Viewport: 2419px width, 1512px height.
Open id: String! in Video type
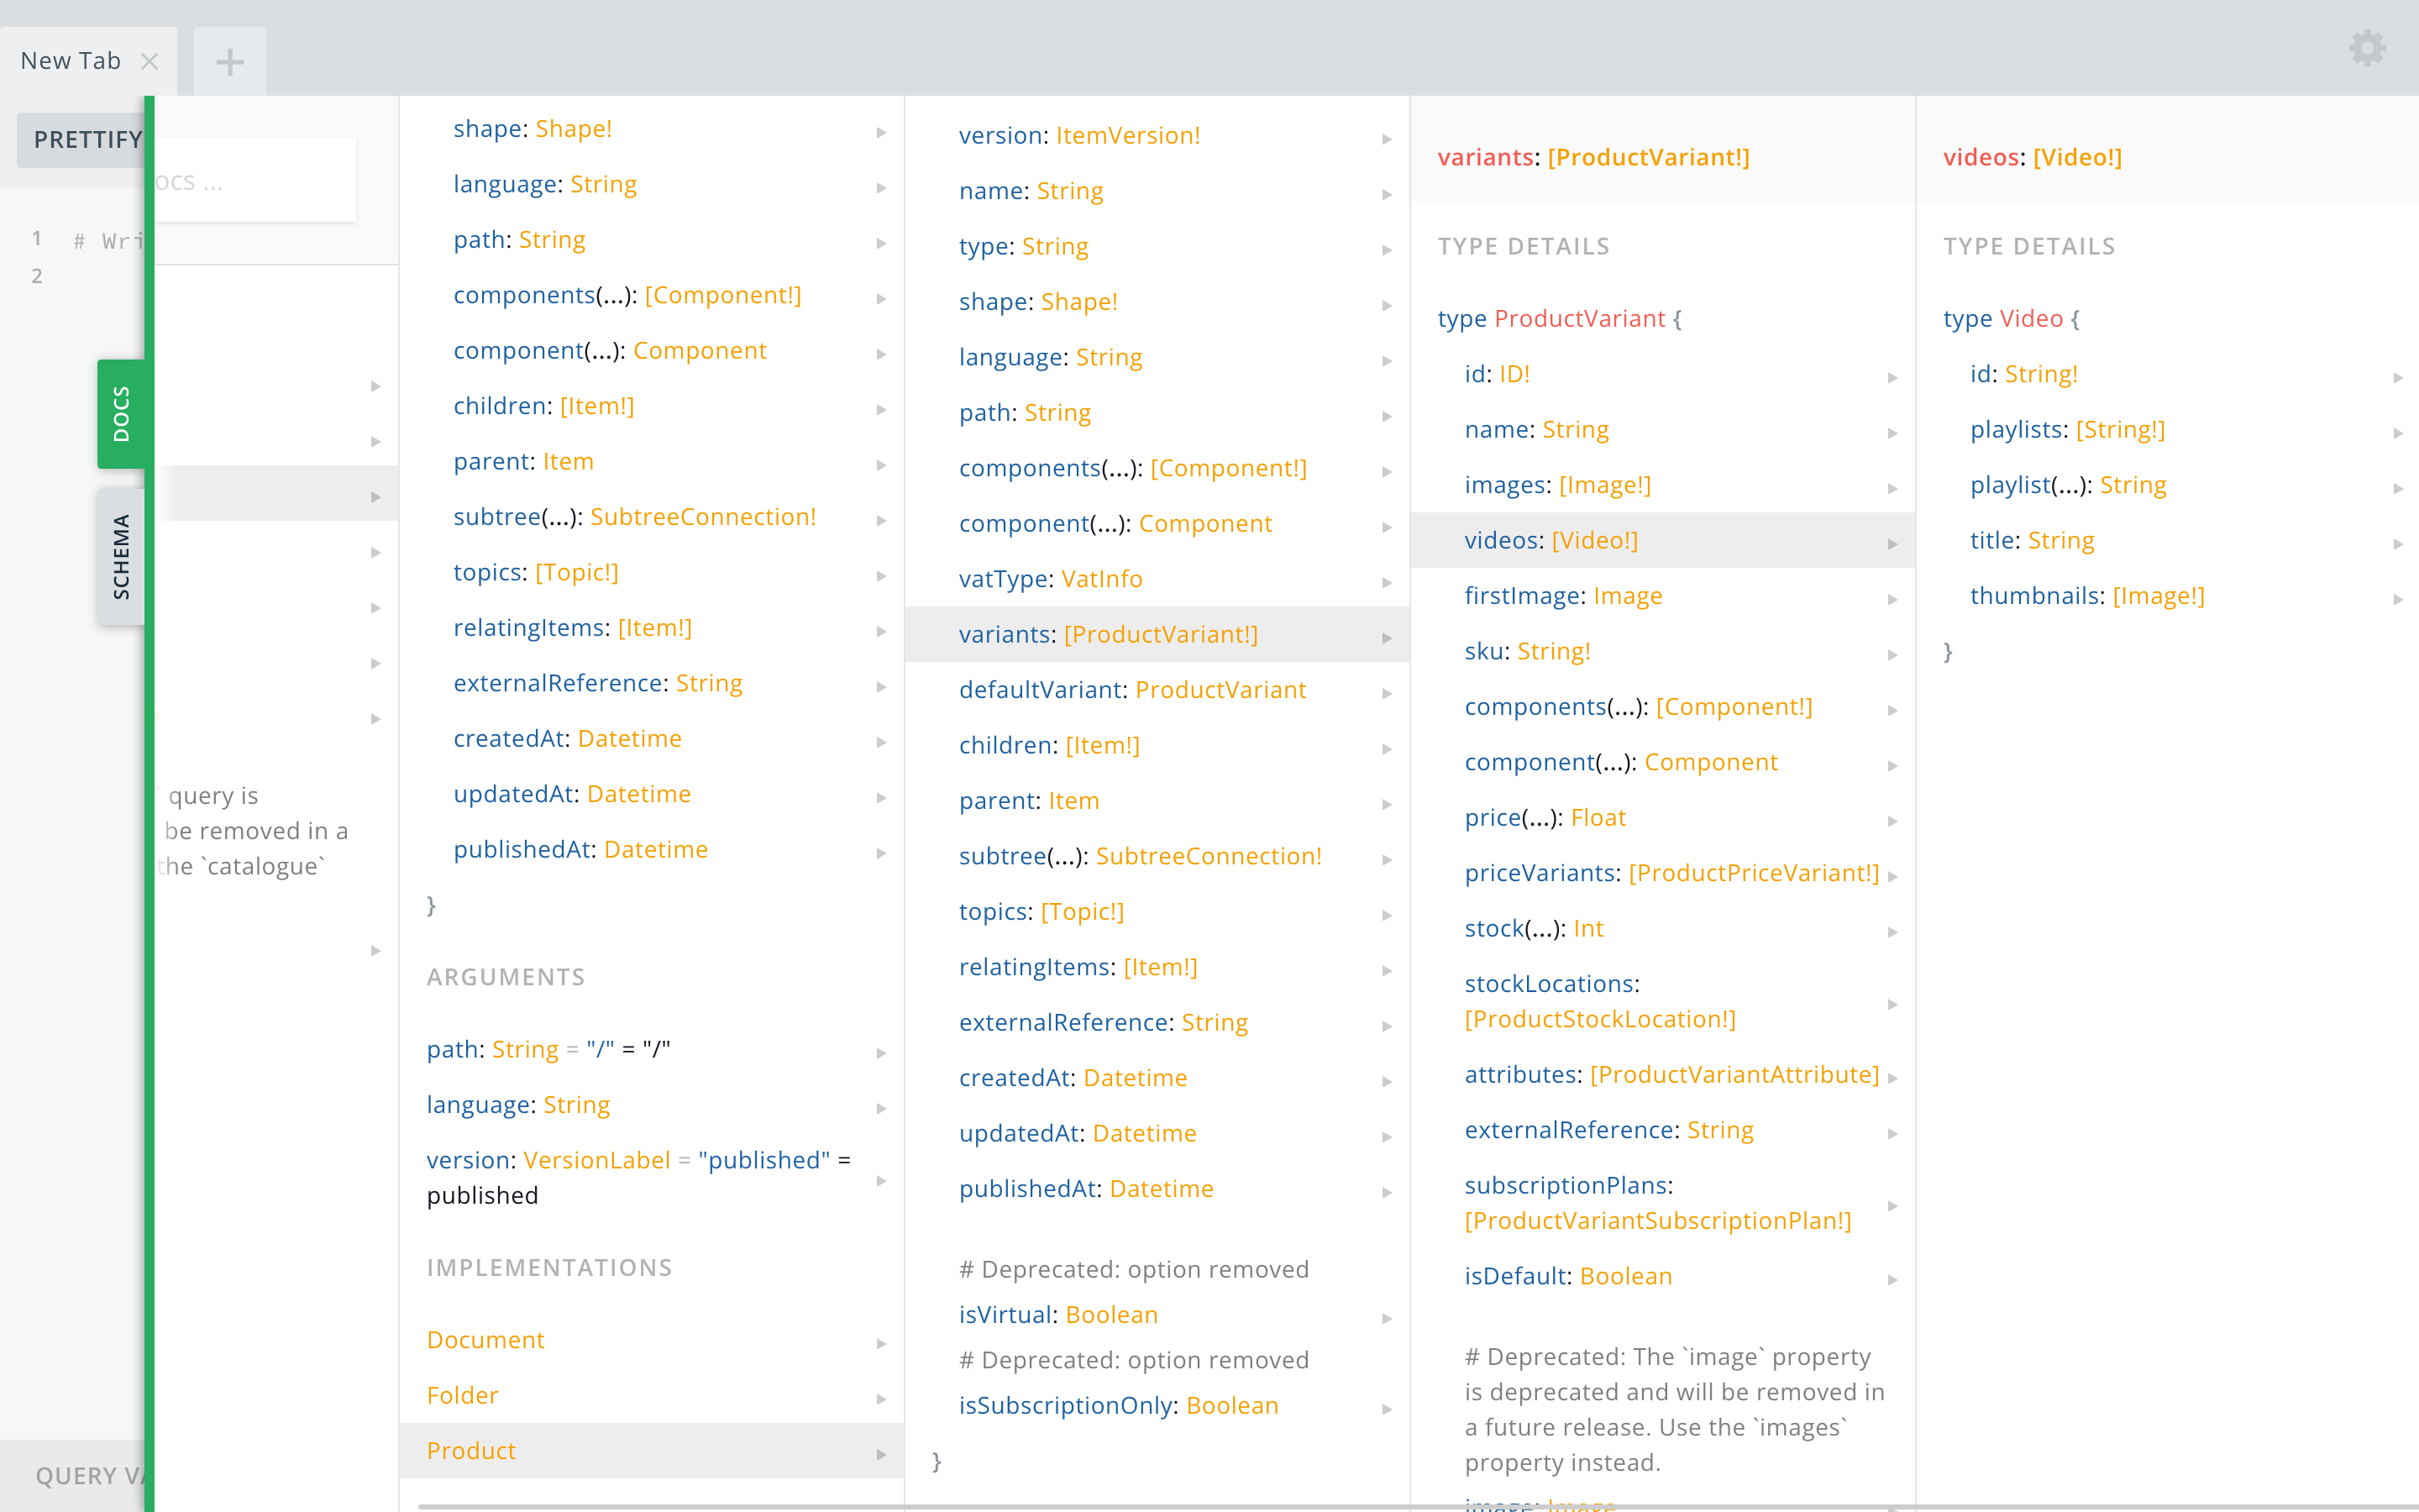coord(2169,374)
